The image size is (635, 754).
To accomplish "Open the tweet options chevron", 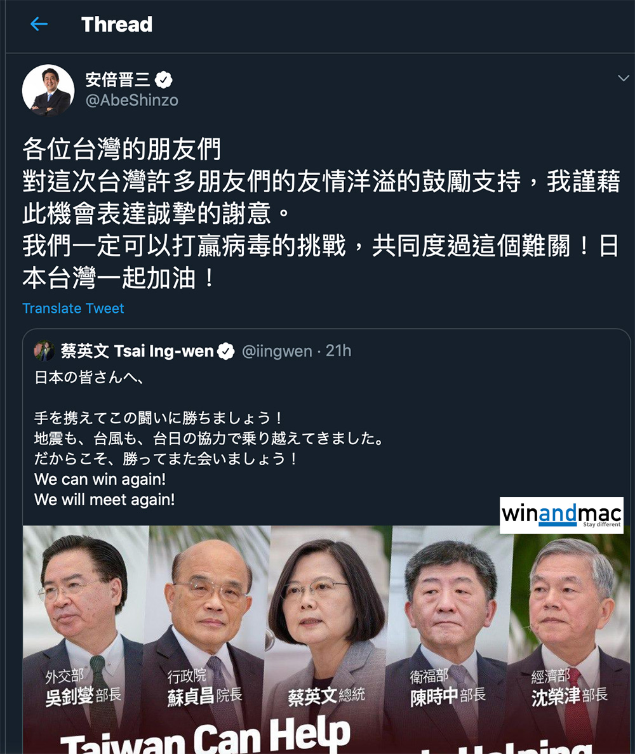I will click(624, 78).
